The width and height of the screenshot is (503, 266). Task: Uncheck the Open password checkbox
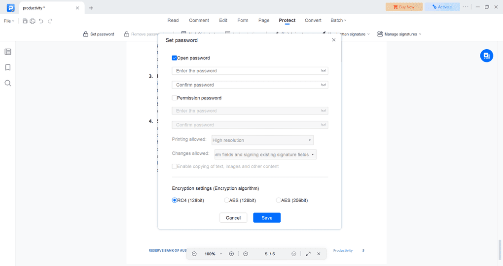175,58
